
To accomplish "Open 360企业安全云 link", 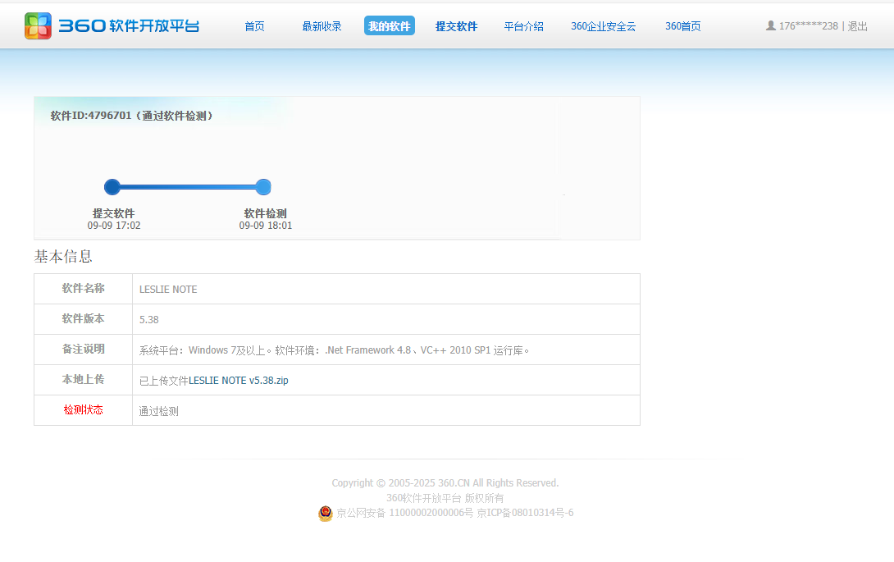I will (603, 26).
